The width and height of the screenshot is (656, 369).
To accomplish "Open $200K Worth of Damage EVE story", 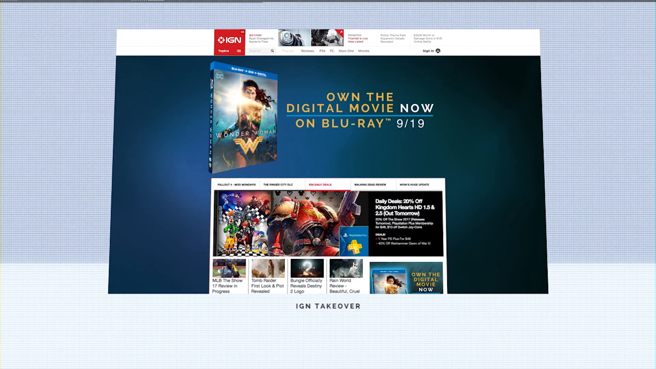I will [x=428, y=39].
